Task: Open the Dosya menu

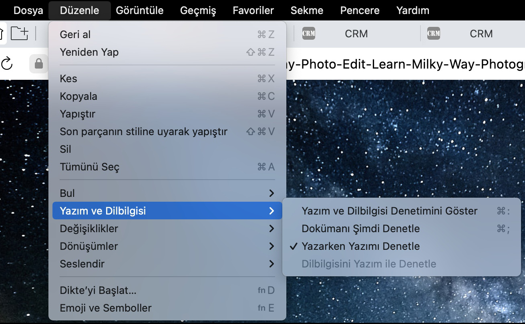Action: (x=28, y=10)
